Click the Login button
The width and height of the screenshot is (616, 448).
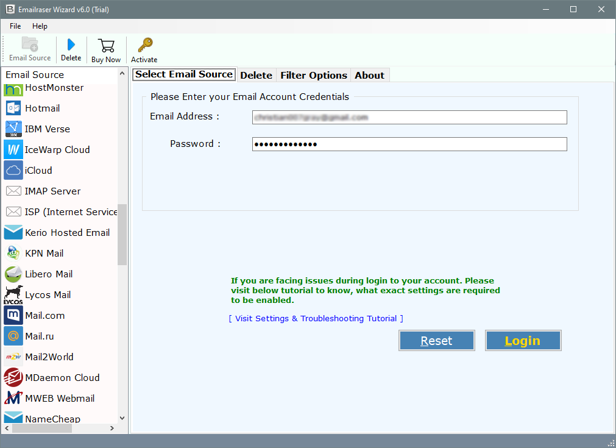point(523,340)
